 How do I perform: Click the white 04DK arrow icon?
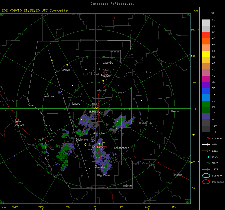click(x=206, y=144)
